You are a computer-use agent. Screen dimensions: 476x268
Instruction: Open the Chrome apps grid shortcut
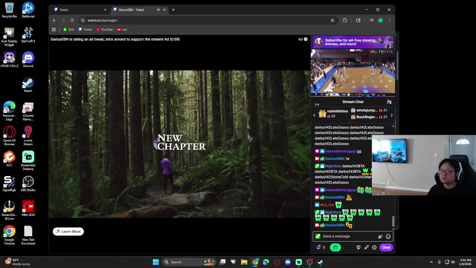pyautogui.click(x=54, y=29)
